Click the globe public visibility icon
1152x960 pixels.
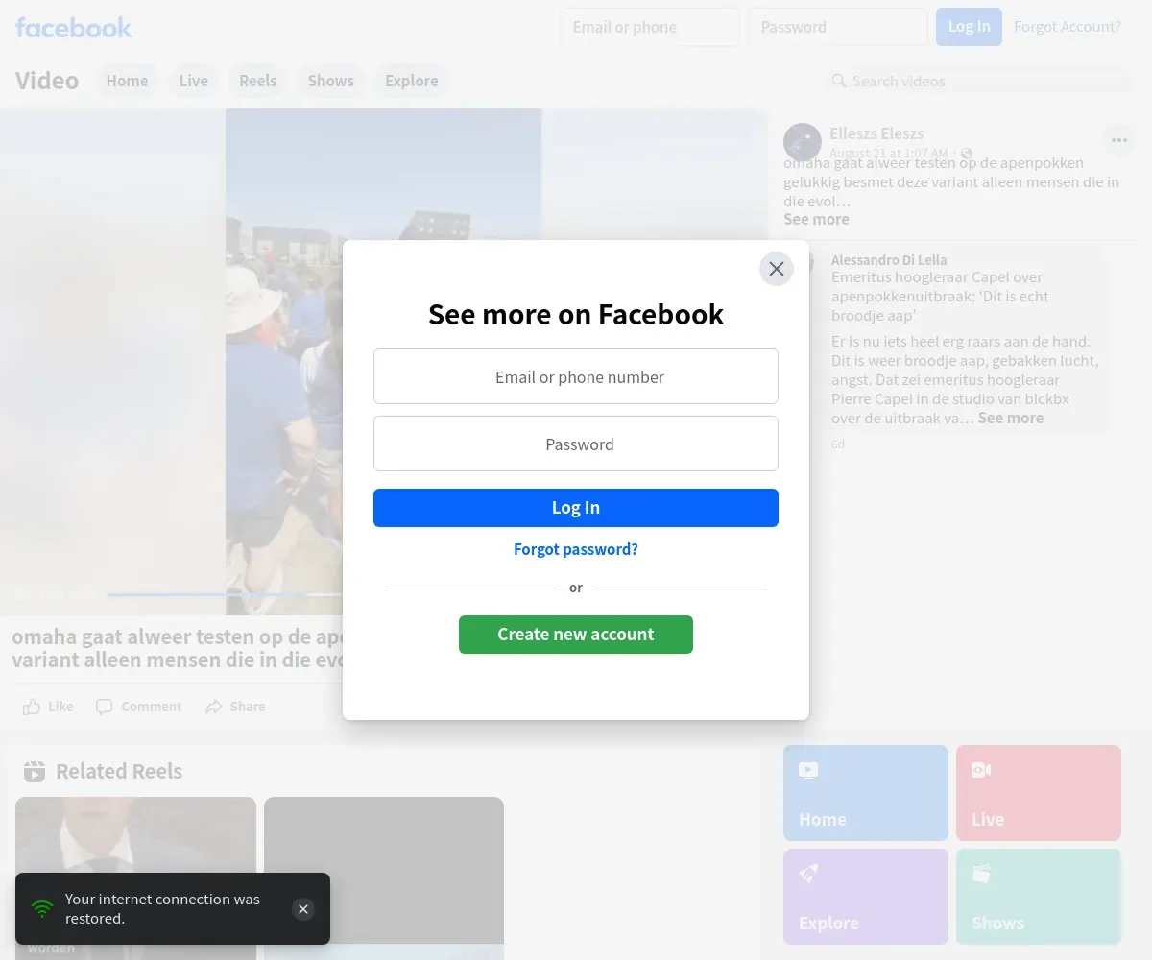(967, 154)
